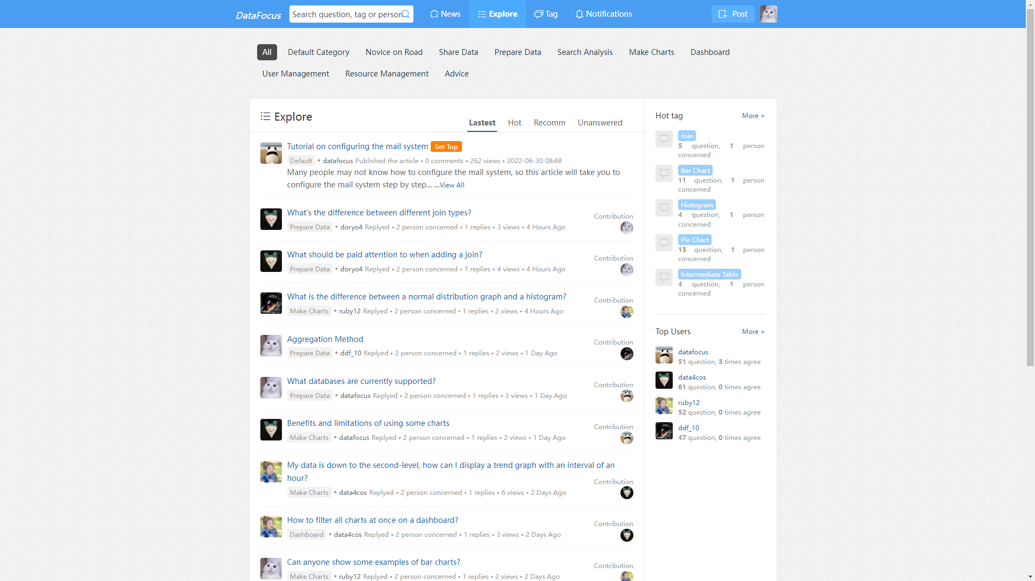This screenshot has width=1035, height=581.
Task: Open question on filtering dashboard charts
Action: pos(372,520)
